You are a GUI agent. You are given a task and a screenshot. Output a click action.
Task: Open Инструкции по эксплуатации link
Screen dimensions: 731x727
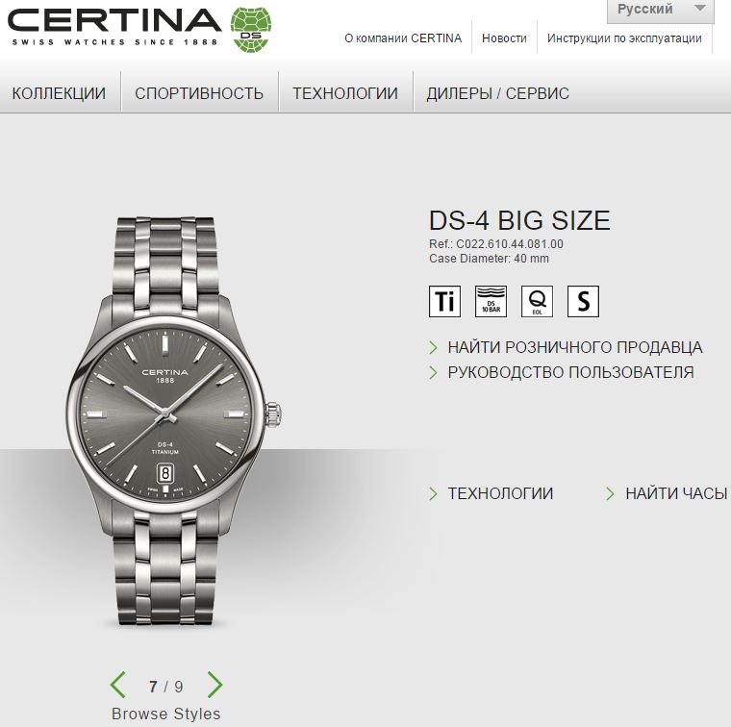624,38
